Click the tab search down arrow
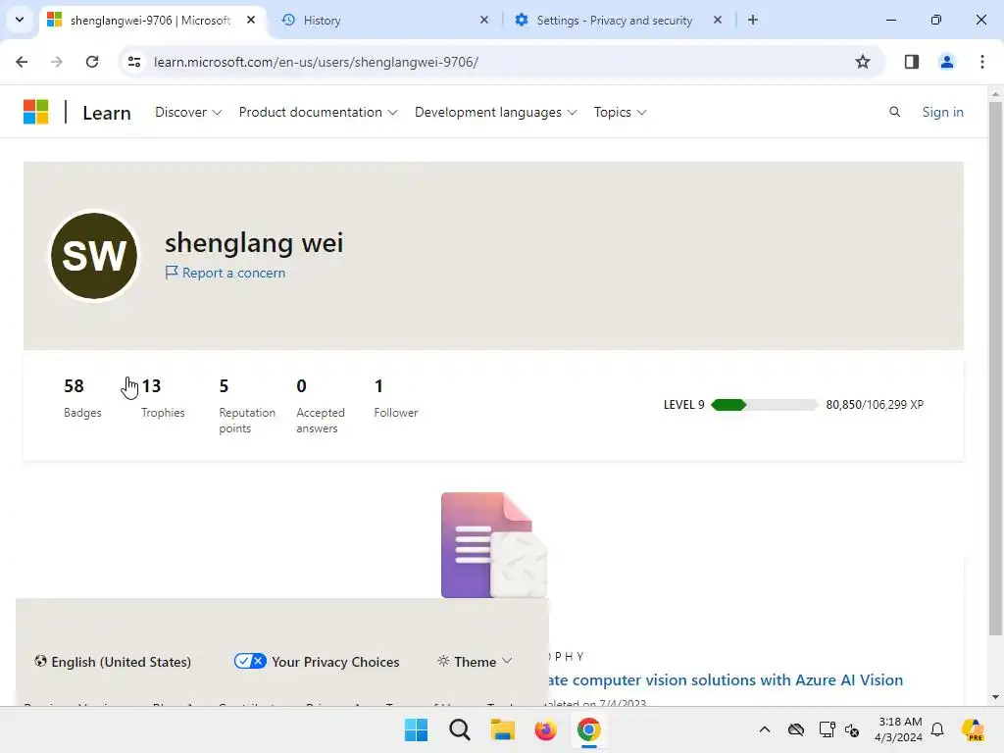Image resolution: width=1004 pixels, height=753 pixels. tap(20, 20)
